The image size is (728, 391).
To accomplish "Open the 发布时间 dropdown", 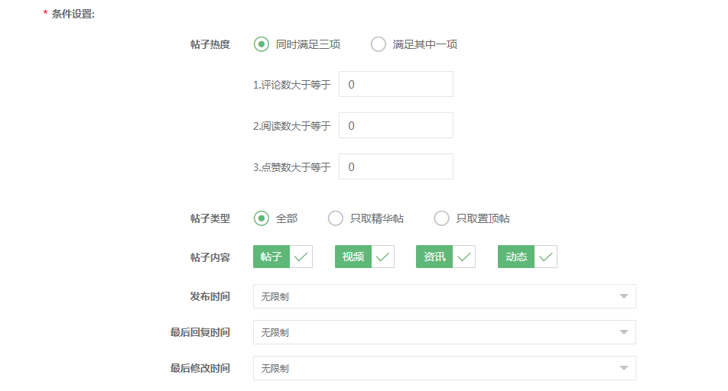I will point(444,296).
